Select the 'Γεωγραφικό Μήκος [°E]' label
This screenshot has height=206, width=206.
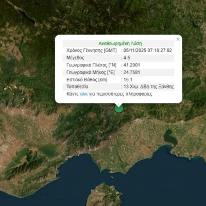click(x=91, y=73)
